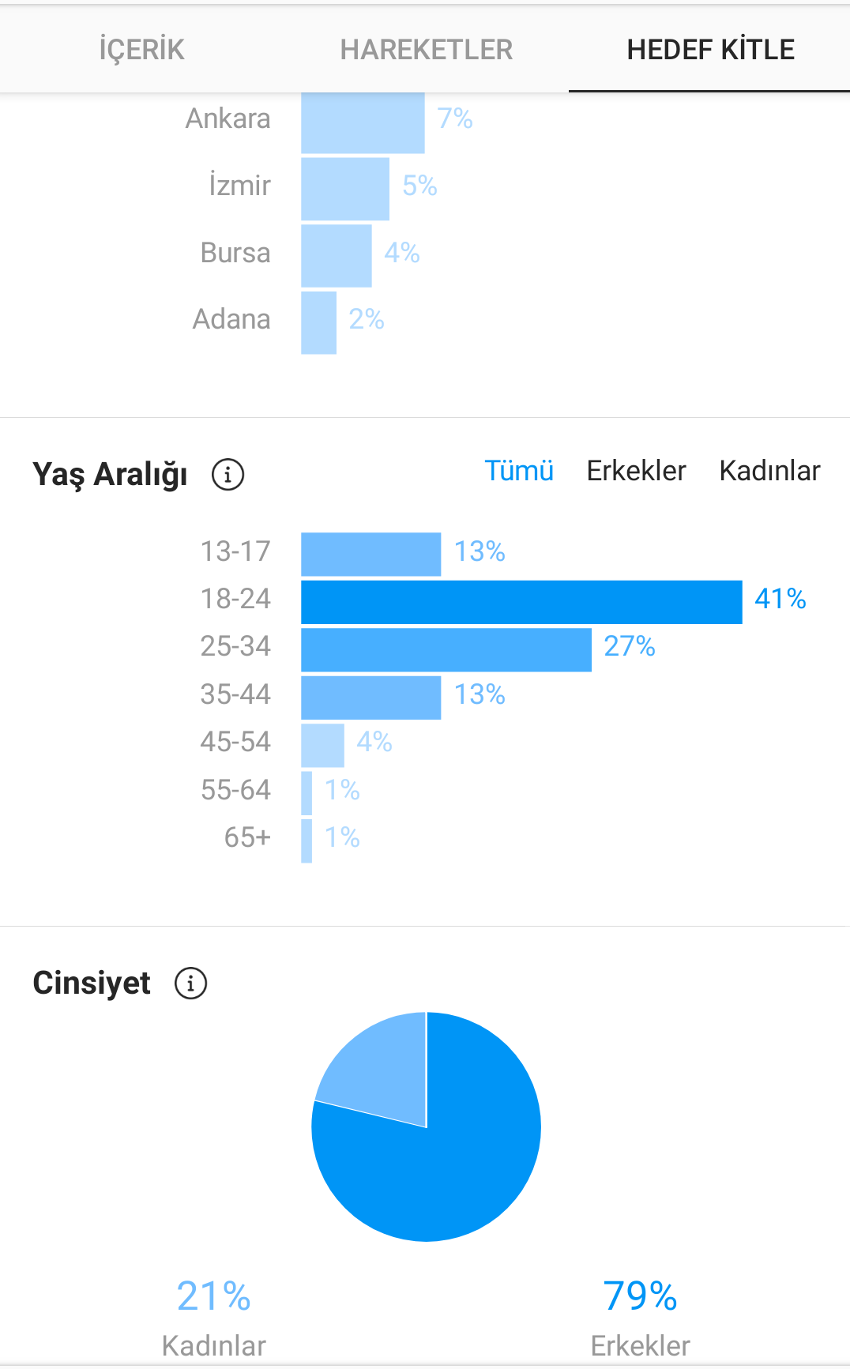This screenshot has width=850, height=1369.
Task: Tap the 25-34 age bar
Action: [446, 649]
